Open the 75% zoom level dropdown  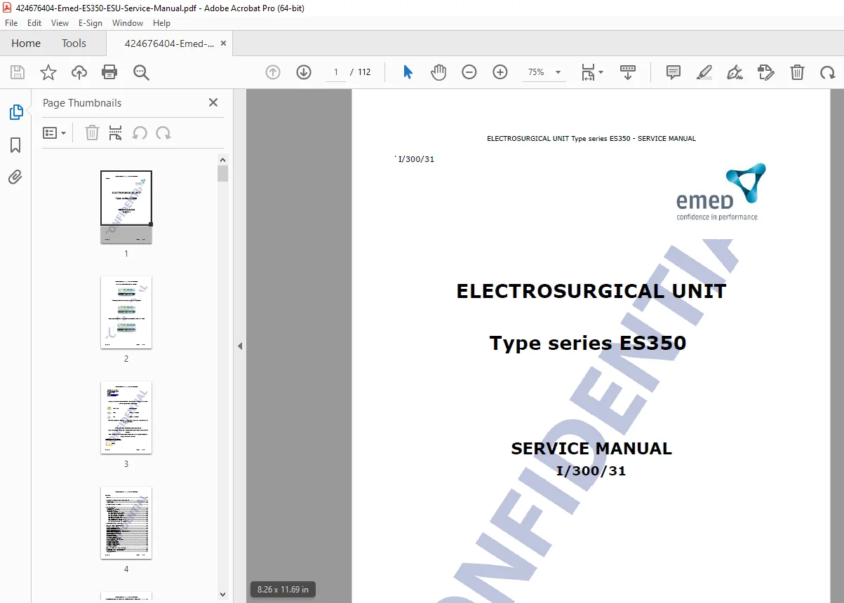(544, 72)
